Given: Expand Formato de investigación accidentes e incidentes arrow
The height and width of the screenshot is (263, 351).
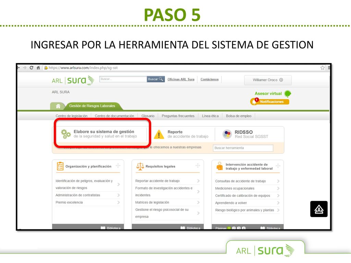Looking at the screenshot, I should pyautogui.click(x=198, y=192).
